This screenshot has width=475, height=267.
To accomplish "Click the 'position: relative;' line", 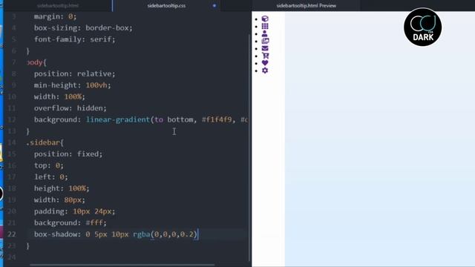I will (x=74, y=74).
